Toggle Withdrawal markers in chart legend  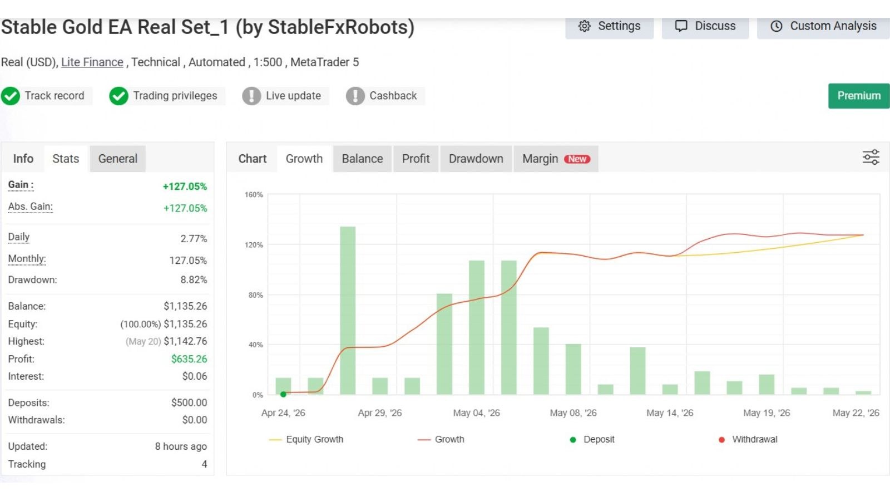coord(748,439)
